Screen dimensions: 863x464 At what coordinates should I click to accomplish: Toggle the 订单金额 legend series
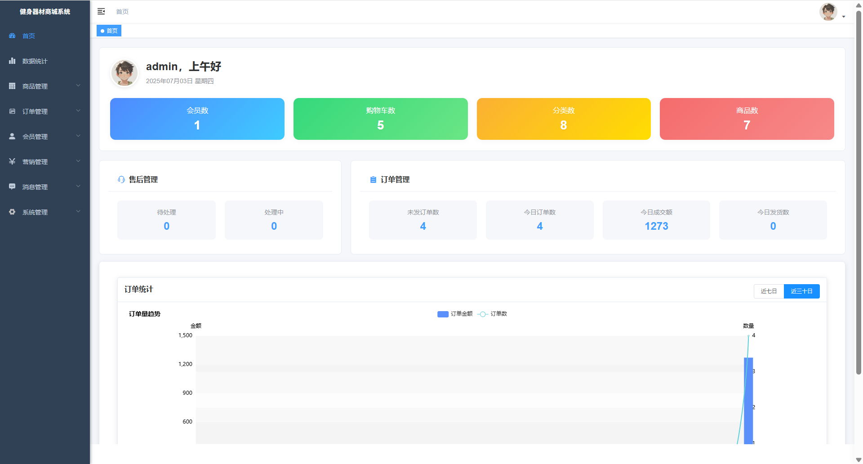(455, 314)
